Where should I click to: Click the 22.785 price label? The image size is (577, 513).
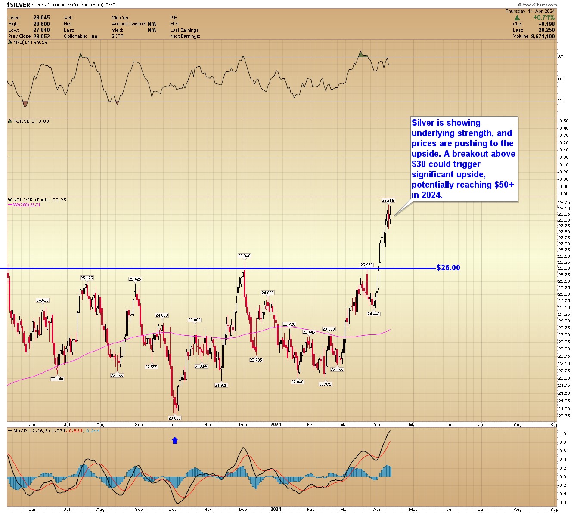(256, 360)
